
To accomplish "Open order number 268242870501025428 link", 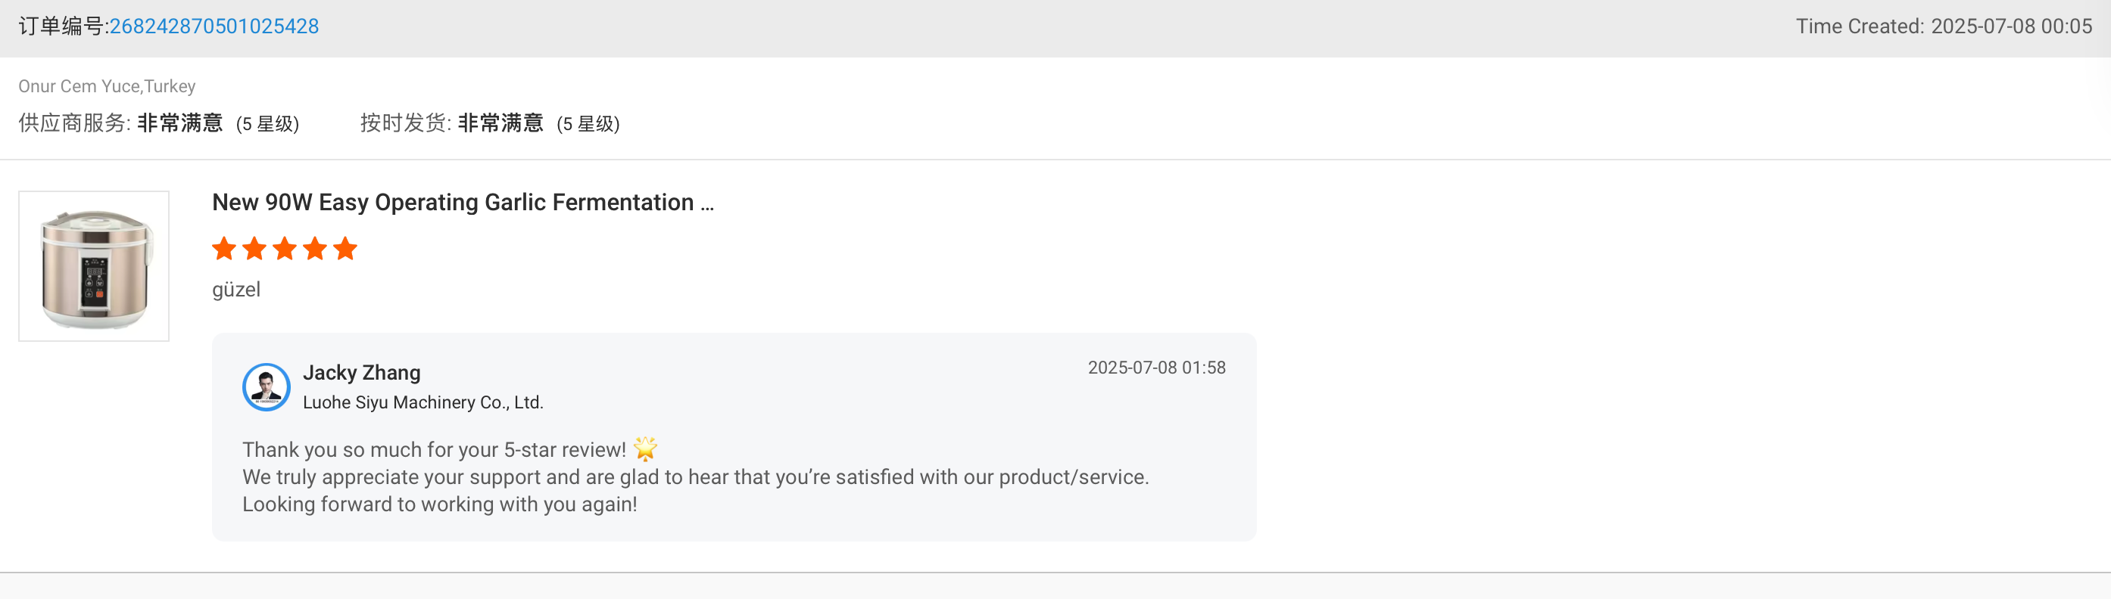I will (214, 26).
